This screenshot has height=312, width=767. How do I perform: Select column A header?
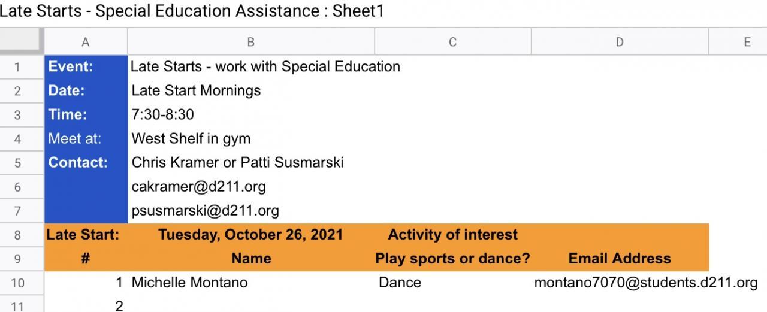click(86, 42)
